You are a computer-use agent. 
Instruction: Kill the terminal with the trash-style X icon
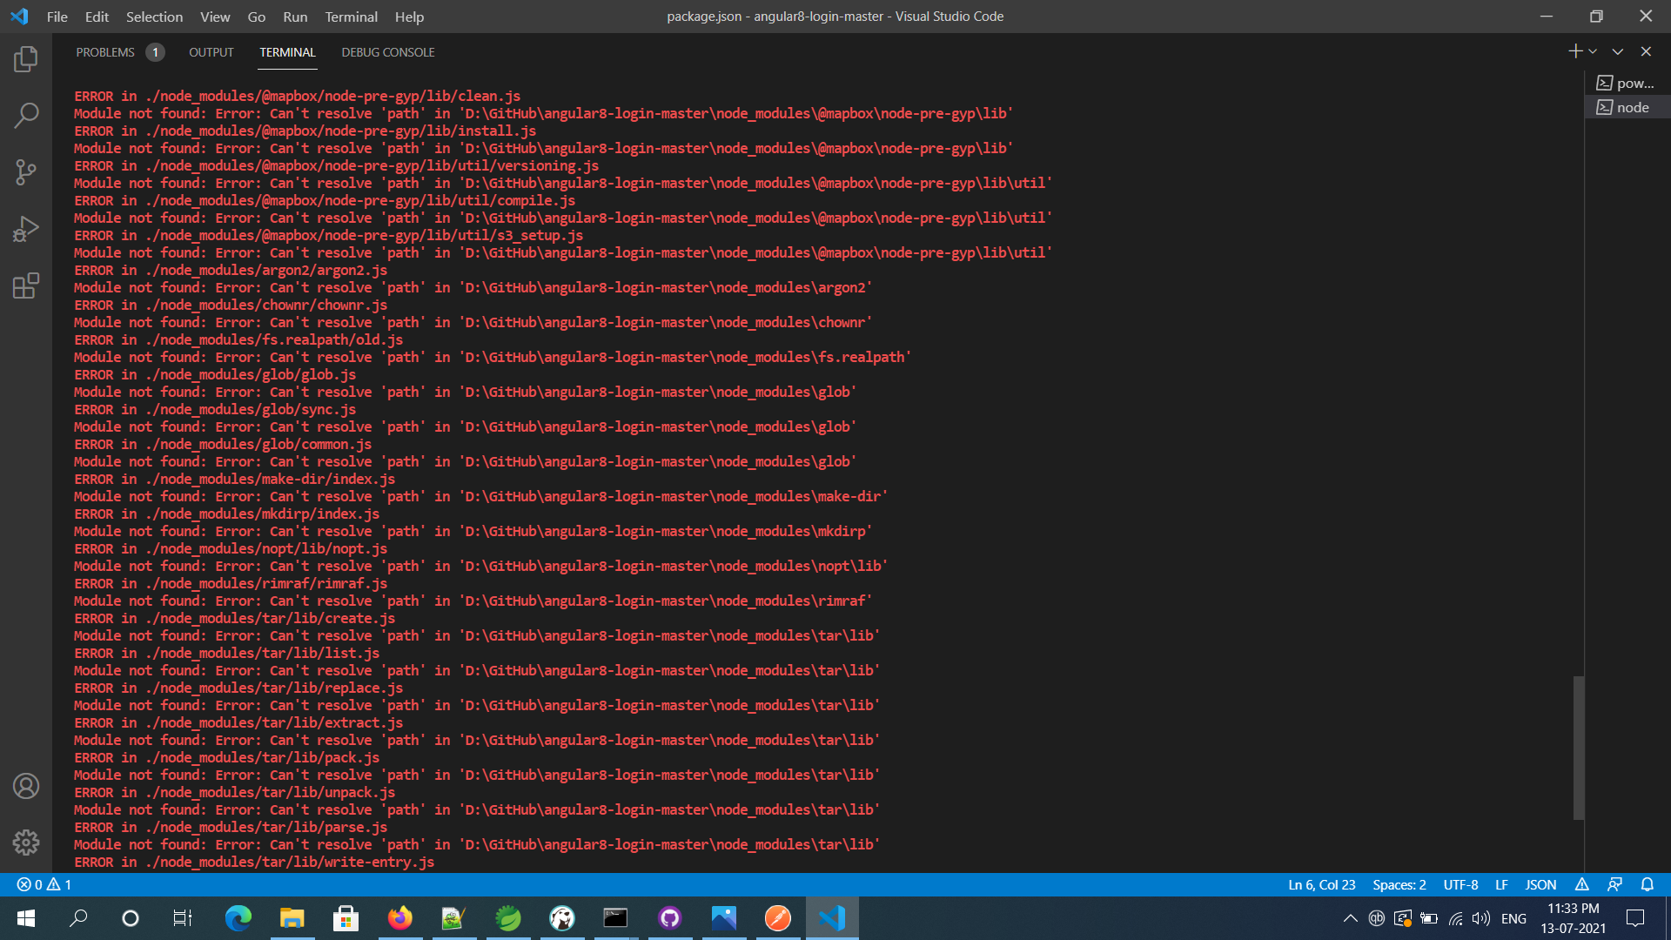coord(1646,51)
